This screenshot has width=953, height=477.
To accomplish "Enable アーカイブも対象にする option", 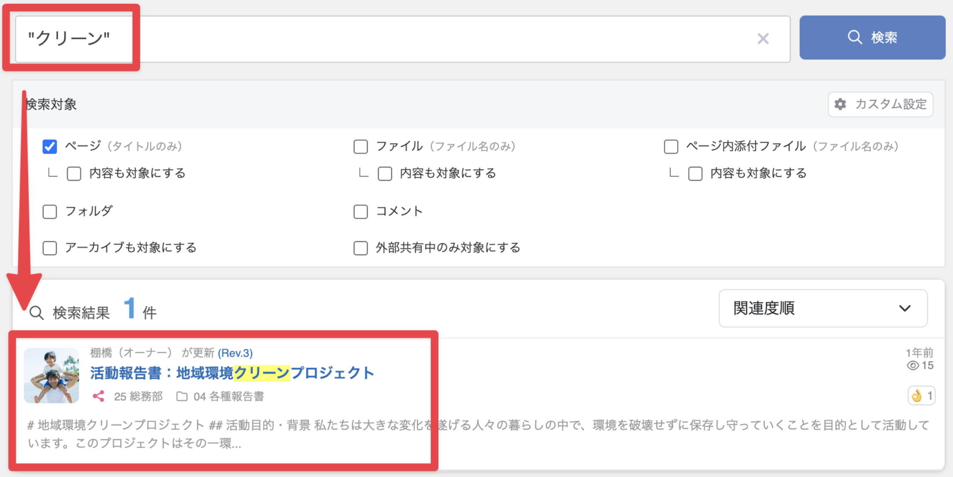I will [x=50, y=248].
